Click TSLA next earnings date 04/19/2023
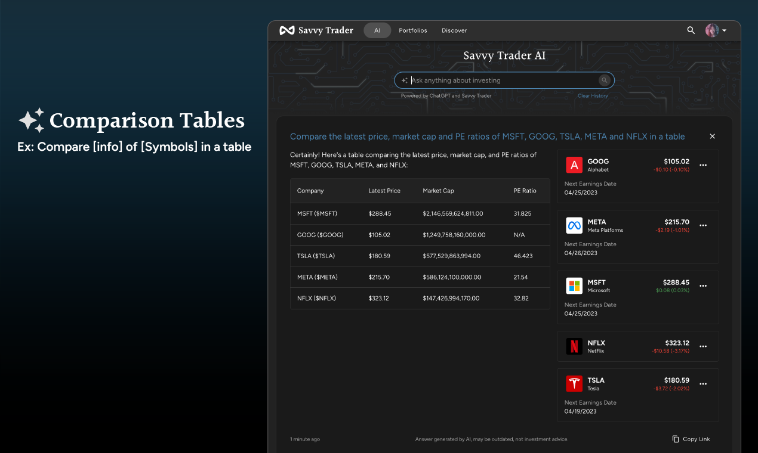758x453 pixels. [581, 411]
